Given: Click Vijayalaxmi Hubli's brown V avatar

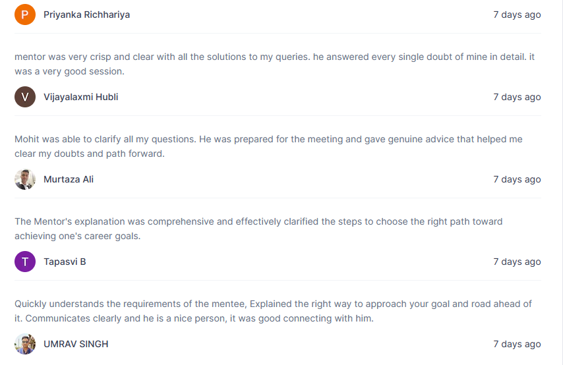Looking at the screenshot, I should [x=25, y=97].
